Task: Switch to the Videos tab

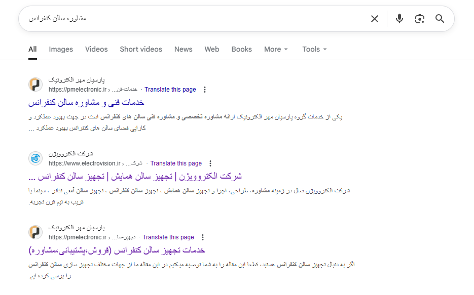Action: [96, 49]
